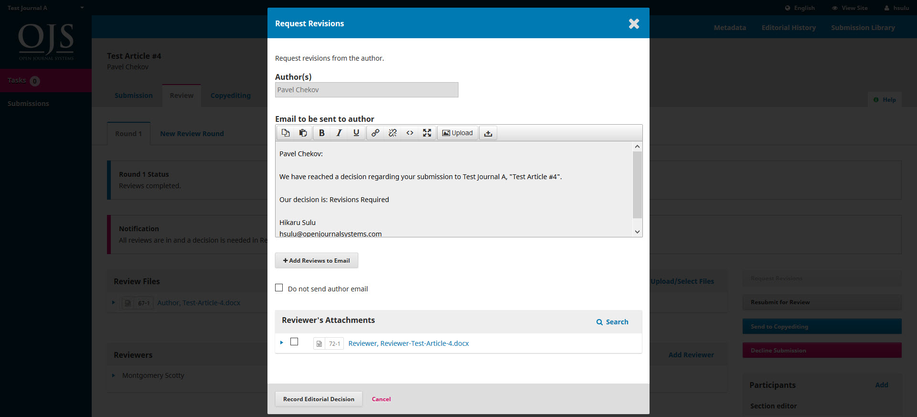Open the Reviewer, Reviewer-Test-Article-4.docx file link
Viewport: 917px width, 417px height.
pyautogui.click(x=409, y=343)
